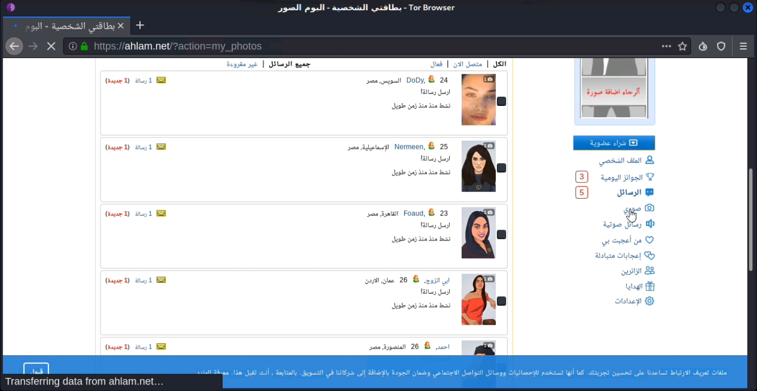
Task: Show site information via the lock icon
Action: pos(84,46)
